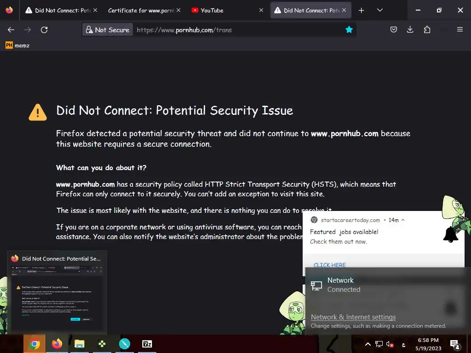471x353 pixels.
Task: Show hidden tray icons chevron
Action: (x=368, y=344)
